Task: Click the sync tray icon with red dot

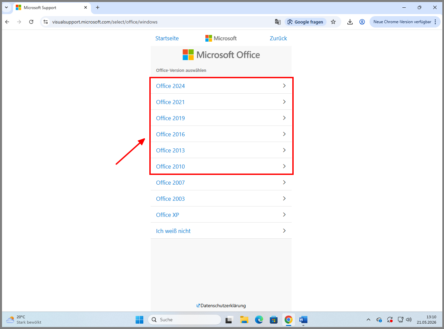Action: [x=390, y=320]
